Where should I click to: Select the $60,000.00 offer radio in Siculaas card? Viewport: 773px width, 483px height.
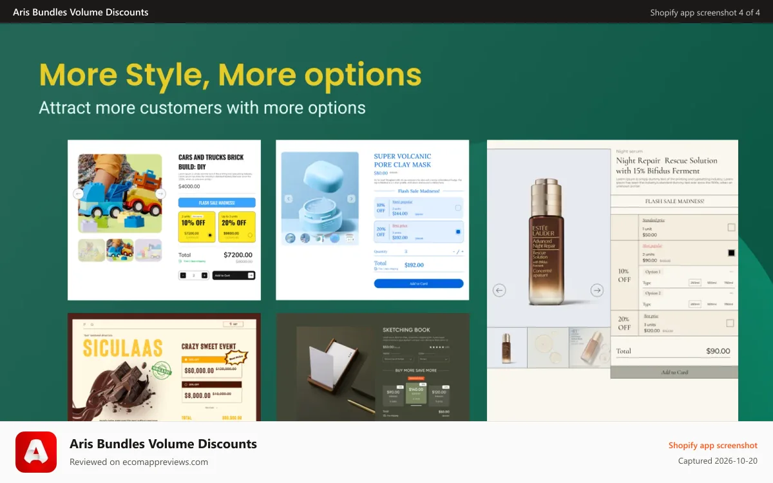(186, 359)
